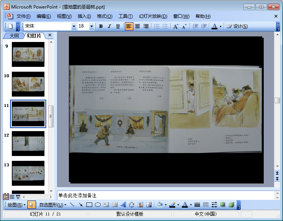Insert picture from file

[x=149, y=205]
